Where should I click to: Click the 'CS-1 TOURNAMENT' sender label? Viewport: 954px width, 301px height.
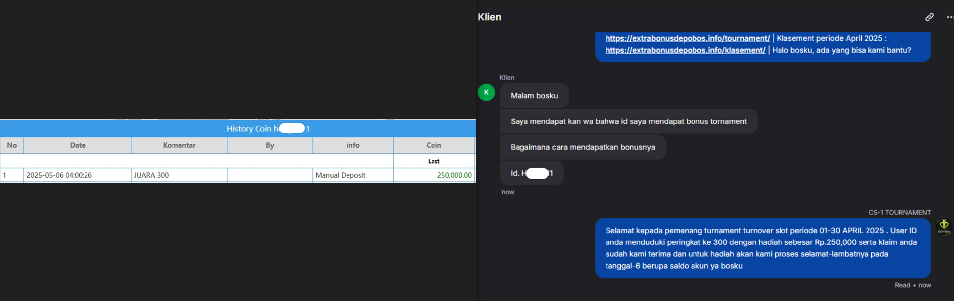pos(900,212)
